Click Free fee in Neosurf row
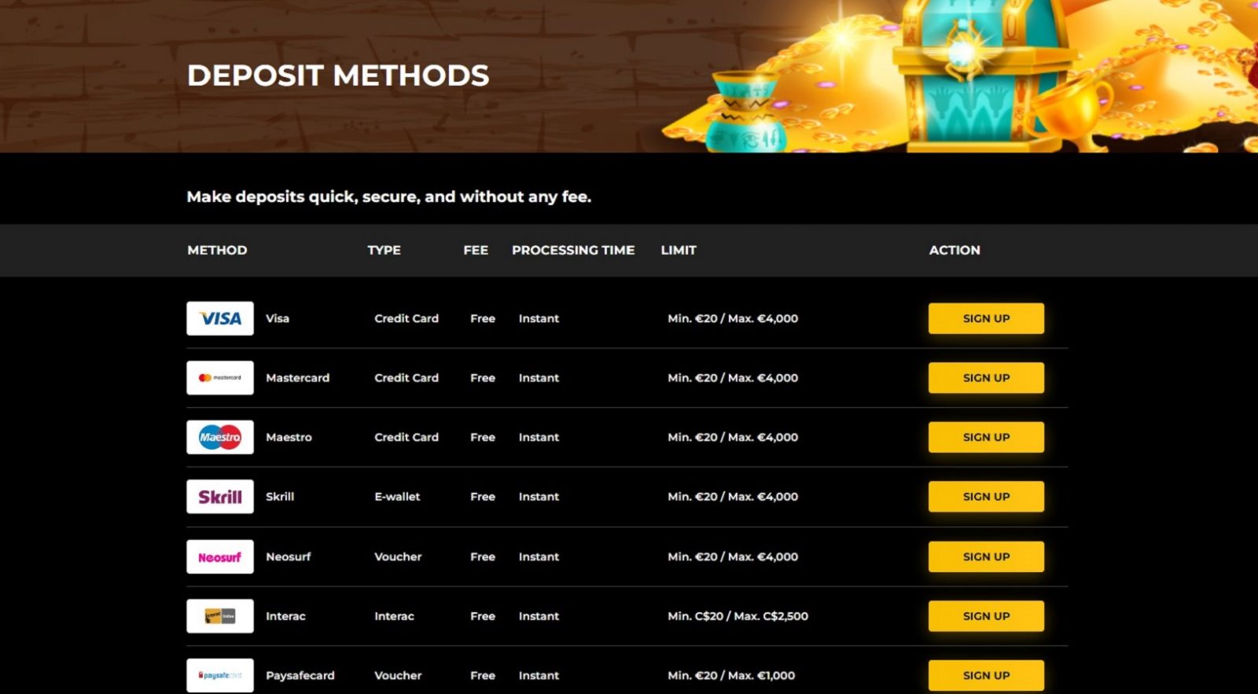The image size is (1258, 694). (483, 556)
